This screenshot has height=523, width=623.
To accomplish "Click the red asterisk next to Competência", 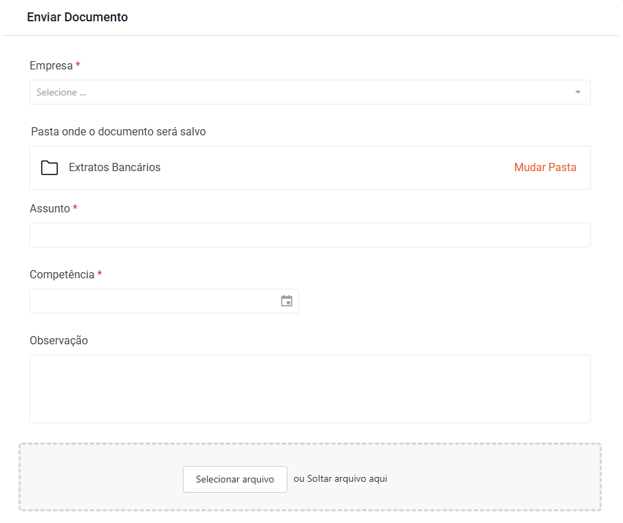I will click(100, 274).
